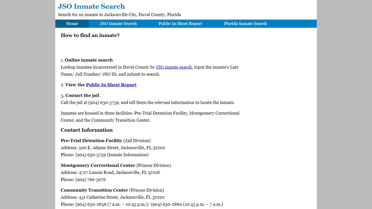Click the Pre-Trial phone (904) 630-5759 (Inmate Information)
372x209 pixels.
point(105,155)
